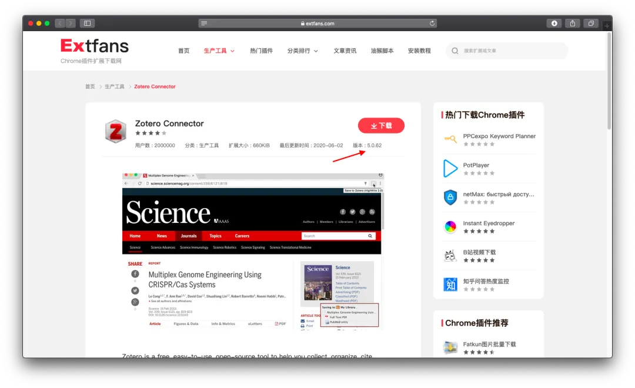The image size is (635, 388).
Task: Open Instant Eyedropper title link
Action: click(x=489, y=223)
